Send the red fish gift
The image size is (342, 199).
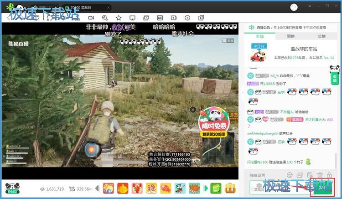(166, 188)
